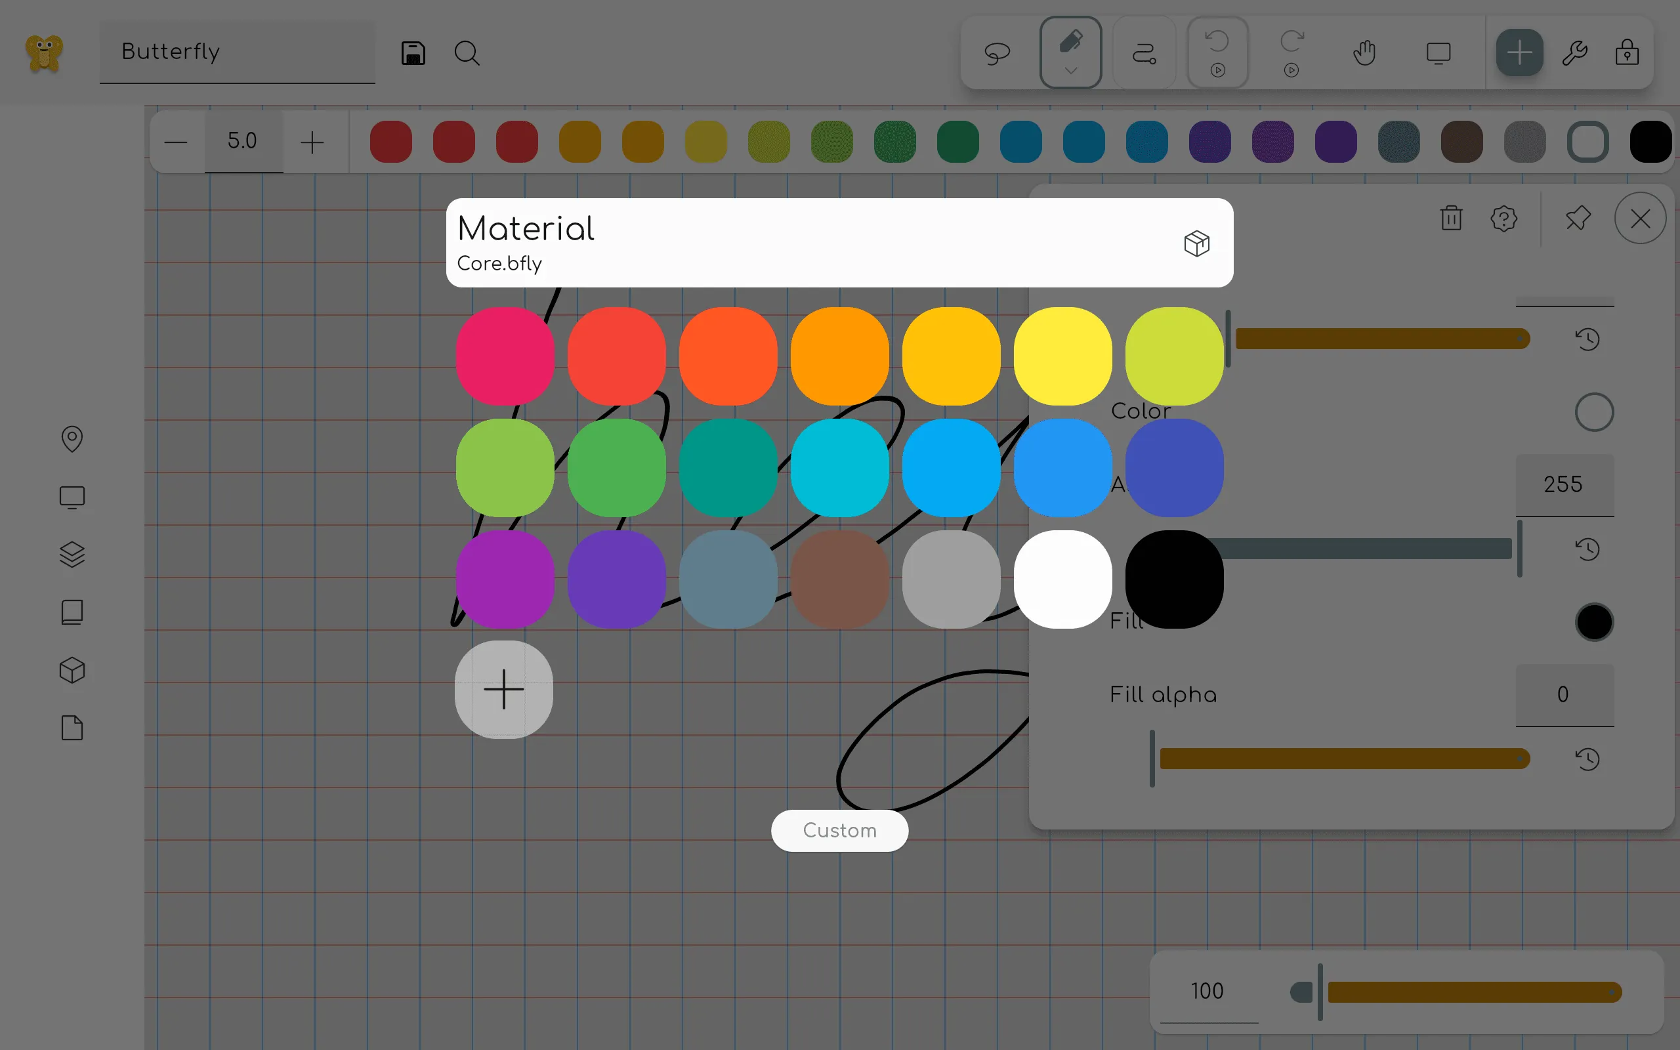Open tool settings with the wrench icon
This screenshot has height=1050, width=1680.
click(1576, 52)
